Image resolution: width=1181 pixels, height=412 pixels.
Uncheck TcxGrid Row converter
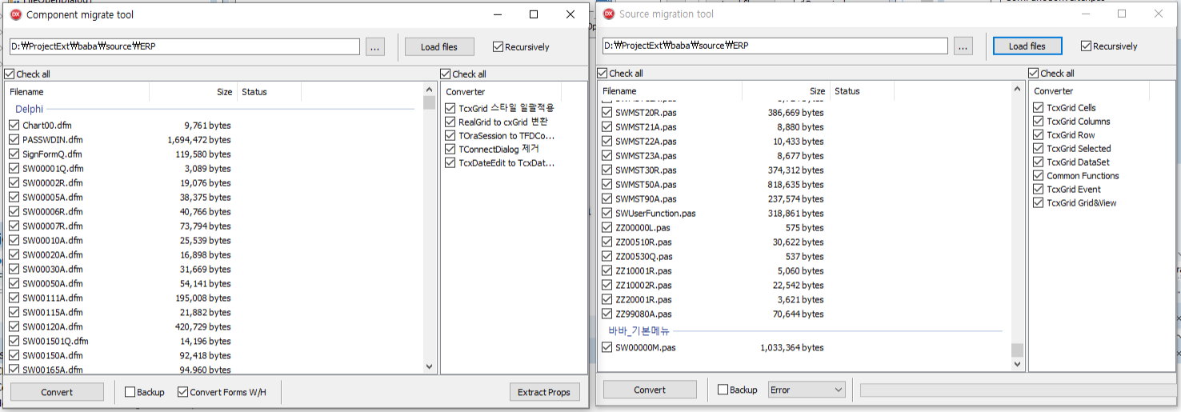1039,134
